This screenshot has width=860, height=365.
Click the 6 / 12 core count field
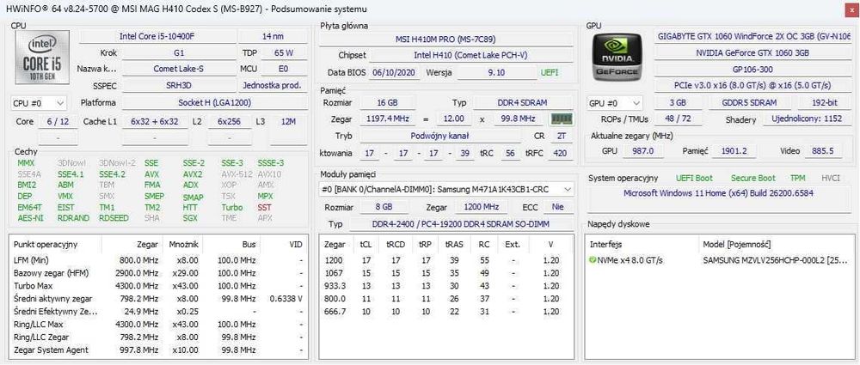(x=58, y=121)
